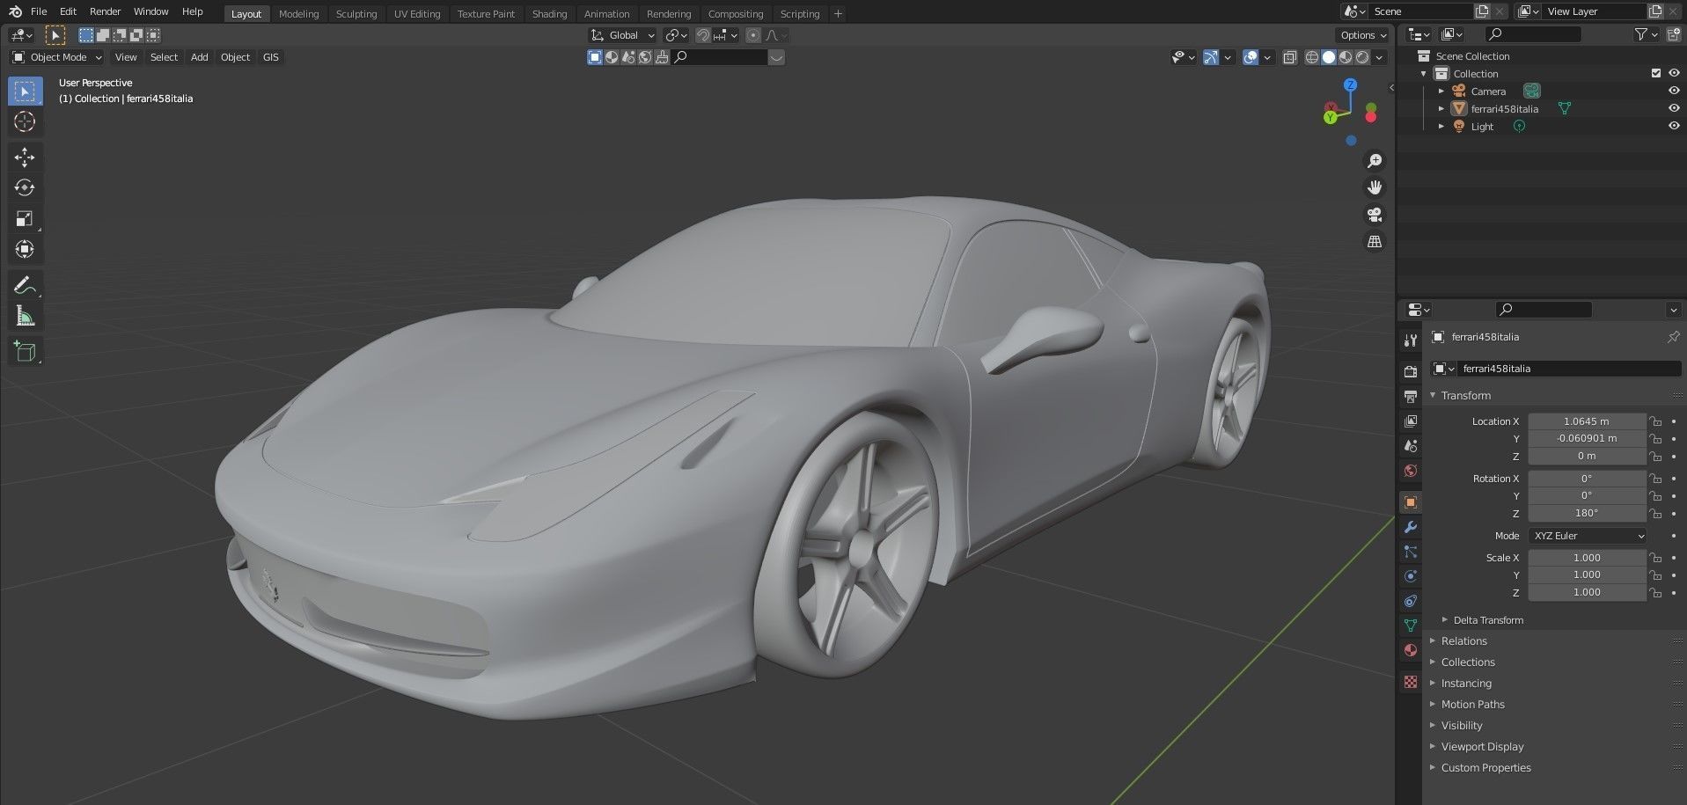The width and height of the screenshot is (1687, 805).
Task: Open the viewport View menu
Action: (126, 57)
